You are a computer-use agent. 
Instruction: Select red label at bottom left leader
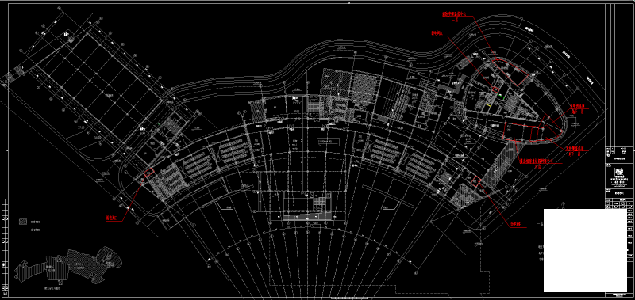click(111, 217)
